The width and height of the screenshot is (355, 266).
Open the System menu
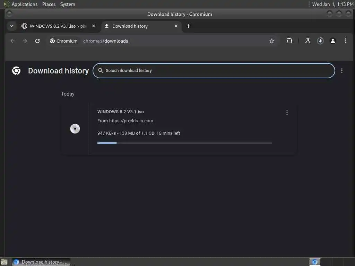[x=68, y=4]
